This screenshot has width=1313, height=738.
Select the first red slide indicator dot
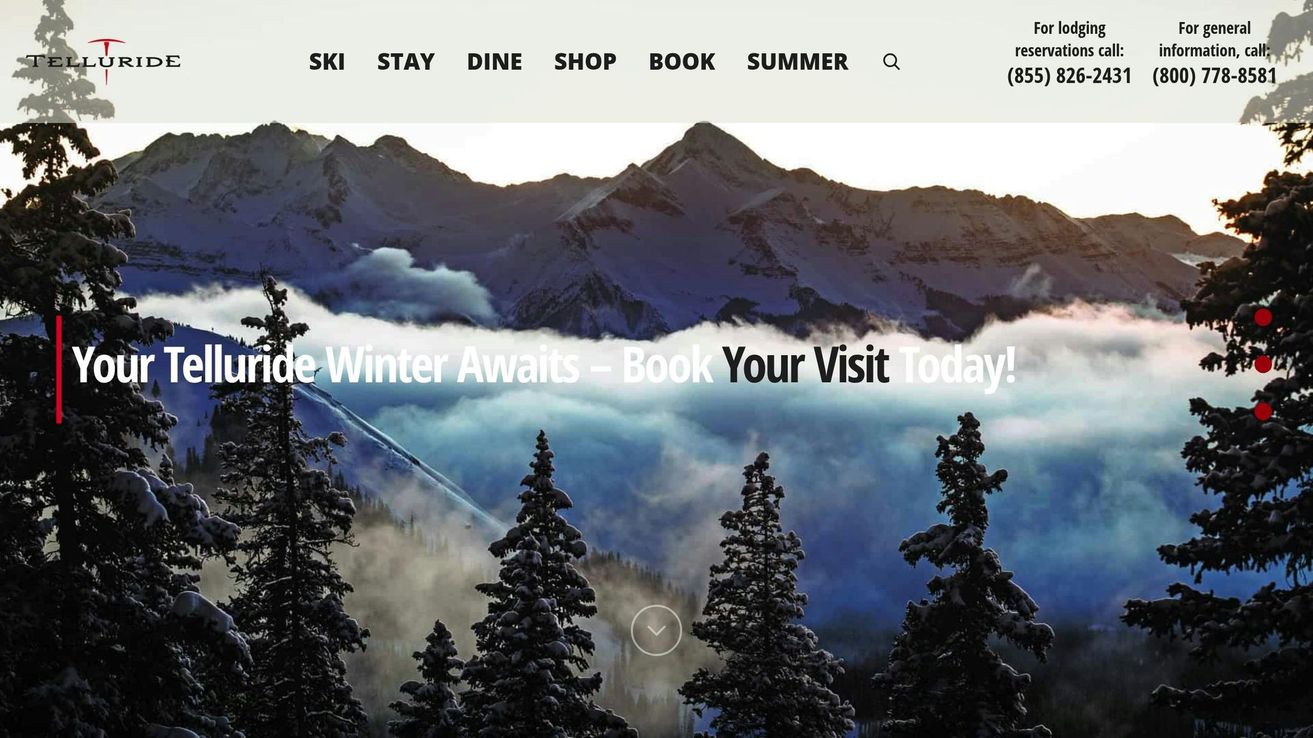pos(1263,317)
